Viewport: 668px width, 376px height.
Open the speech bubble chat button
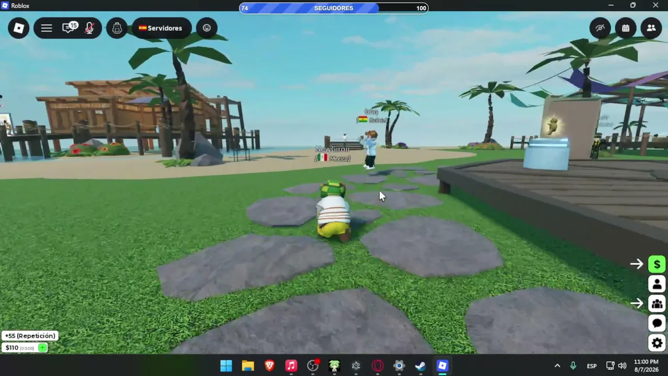(657, 323)
